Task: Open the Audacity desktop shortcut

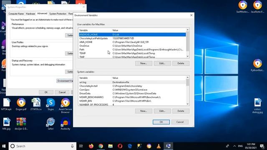Action: click(x=65, y=124)
